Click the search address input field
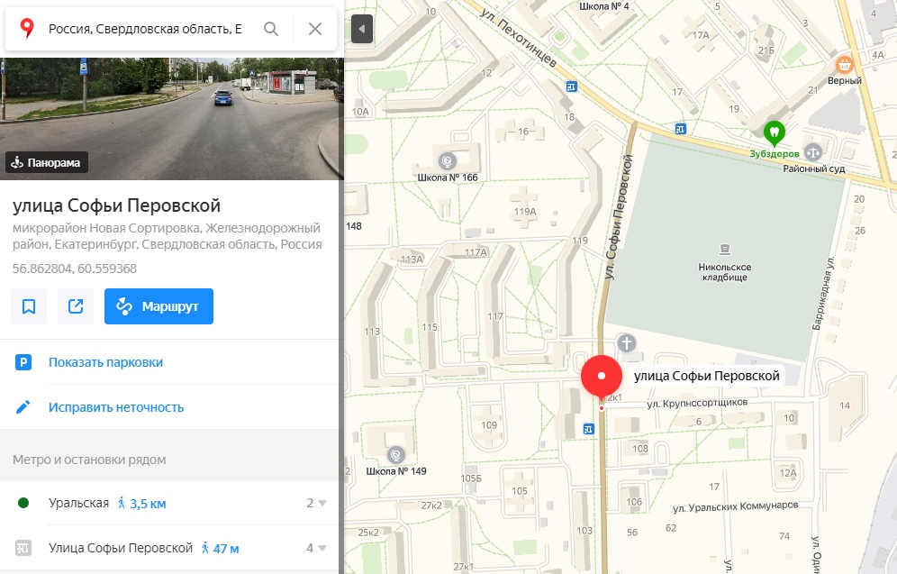897x574 pixels. (x=145, y=29)
